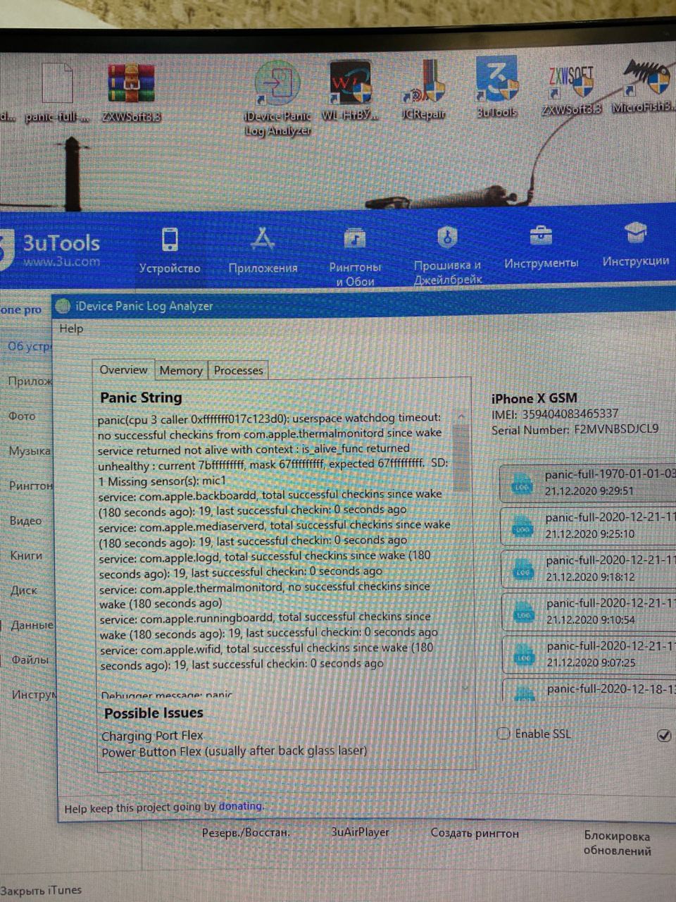Image resolution: width=676 pixels, height=902 pixels.
Task: Click the Power Button Flex issue line
Action: pos(234,751)
